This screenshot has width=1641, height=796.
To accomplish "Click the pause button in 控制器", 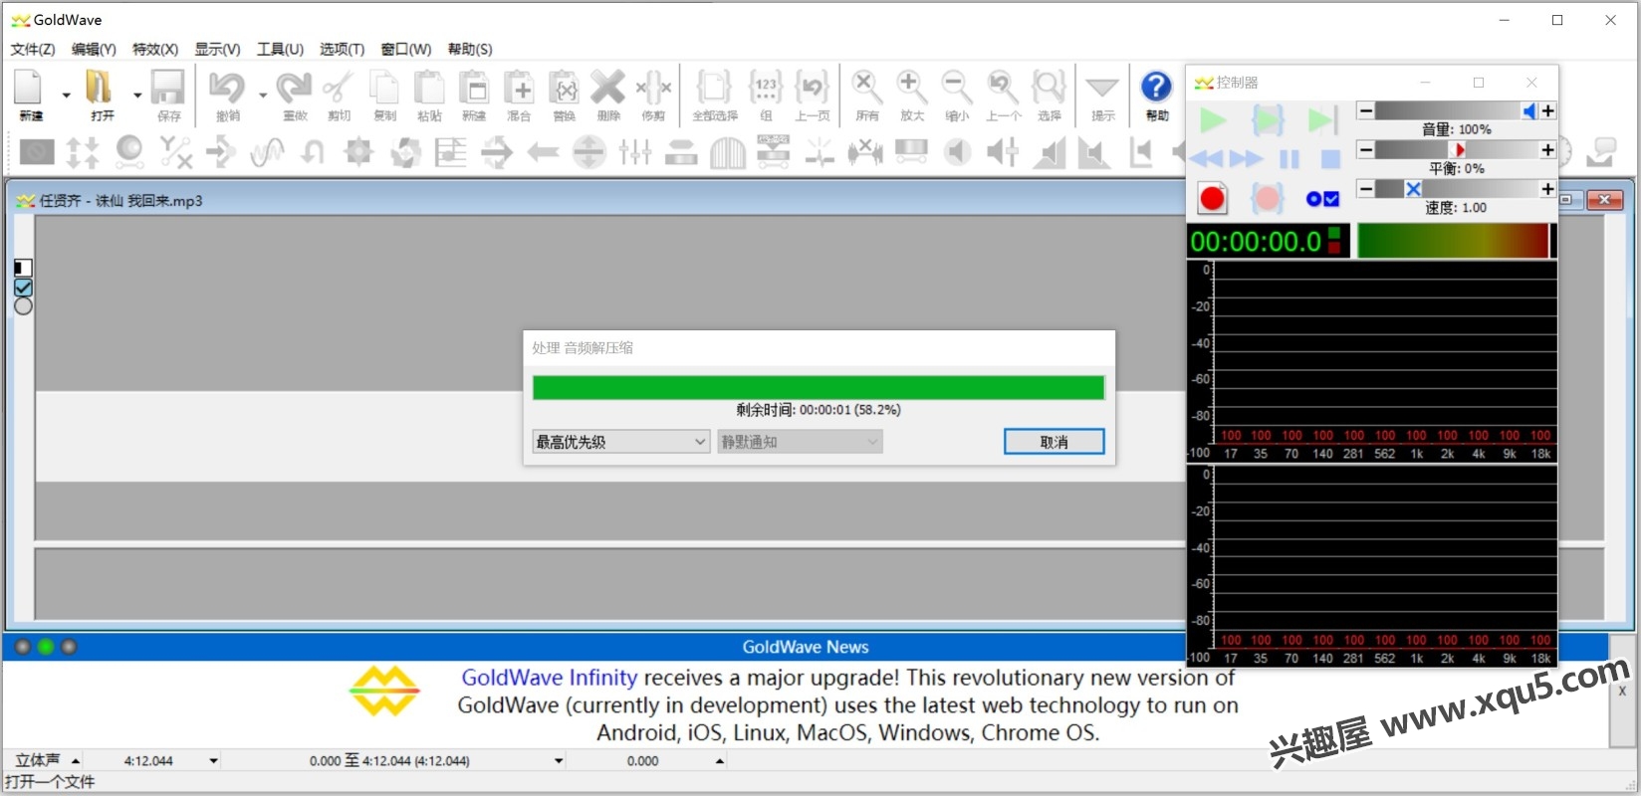I will (x=1289, y=159).
